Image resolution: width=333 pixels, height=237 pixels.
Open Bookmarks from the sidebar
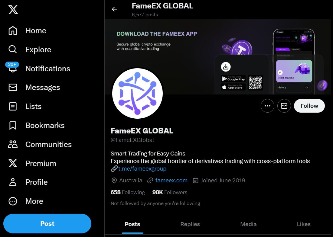pyautogui.click(x=45, y=125)
